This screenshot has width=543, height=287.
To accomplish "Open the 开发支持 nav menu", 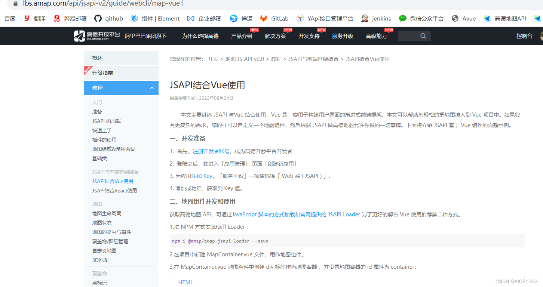I will pyautogui.click(x=309, y=36).
